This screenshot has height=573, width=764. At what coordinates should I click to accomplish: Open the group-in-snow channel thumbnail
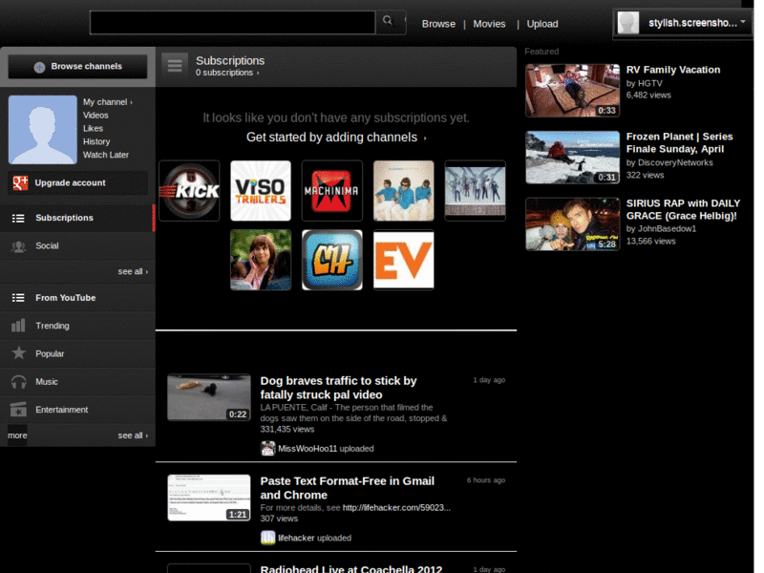[x=475, y=190]
